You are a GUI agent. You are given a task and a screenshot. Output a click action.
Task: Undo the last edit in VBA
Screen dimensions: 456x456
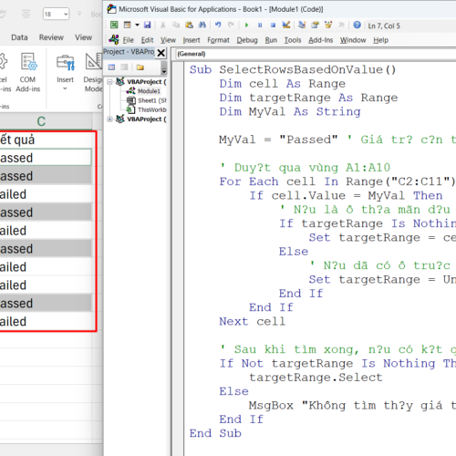point(218,25)
